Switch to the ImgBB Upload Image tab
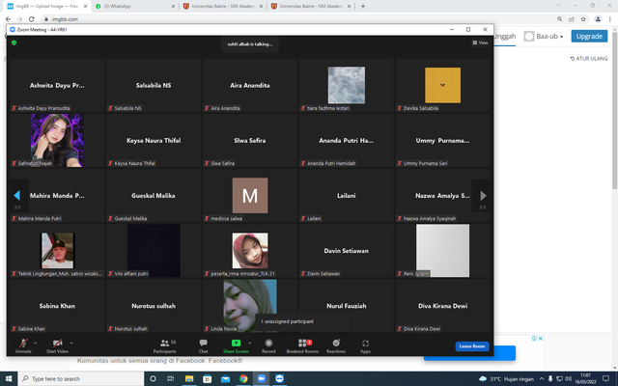This screenshot has width=618, height=386. point(46,7)
